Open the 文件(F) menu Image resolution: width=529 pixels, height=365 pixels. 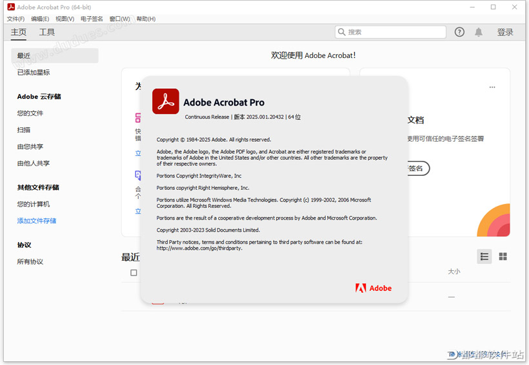click(x=16, y=19)
